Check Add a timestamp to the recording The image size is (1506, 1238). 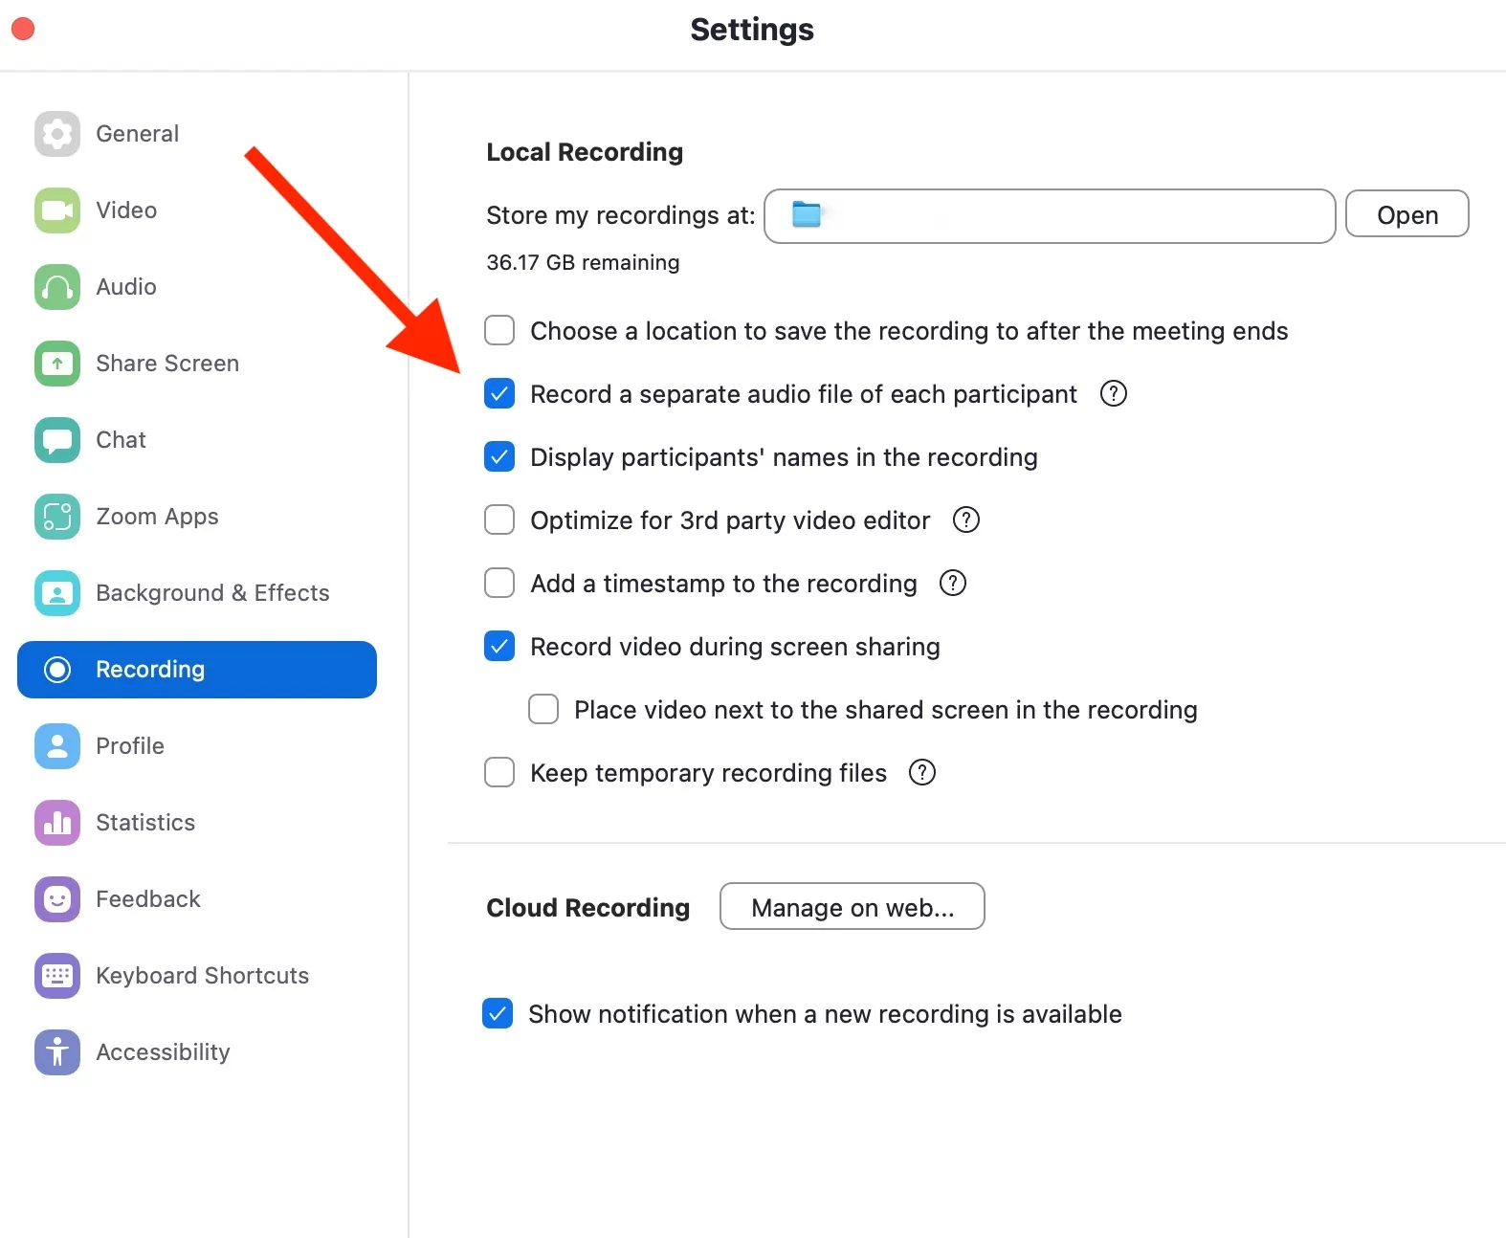click(498, 583)
